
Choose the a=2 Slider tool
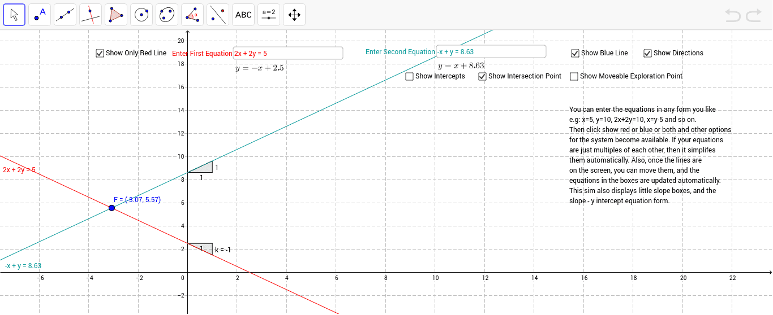pos(269,15)
